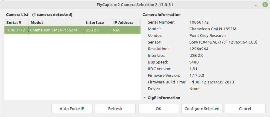This screenshot has width=270, height=117.
Task: Expand the GigE Information section
Action: pyautogui.click(x=145, y=98)
